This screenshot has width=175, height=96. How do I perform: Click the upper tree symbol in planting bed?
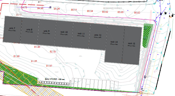146,28
